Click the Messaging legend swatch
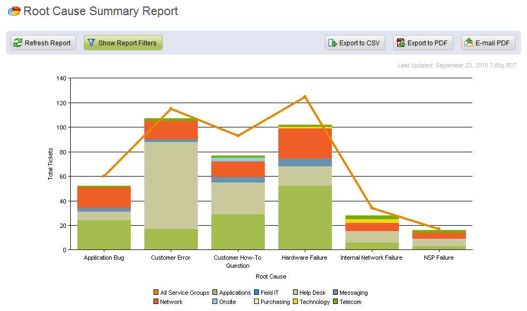The image size is (527, 311). pyautogui.click(x=335, y=292)
